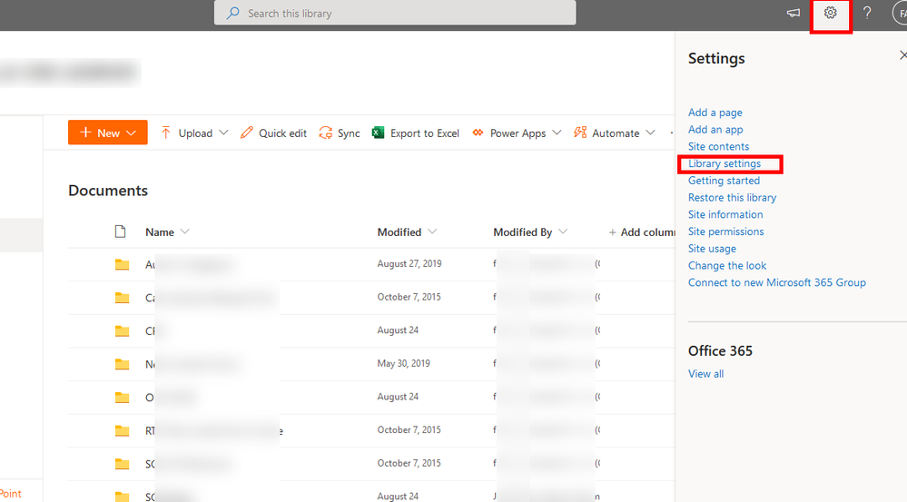Click Add column header
The width and height of the screenshot is (907, 502).
pyautogui.click(x=642, y=231)
